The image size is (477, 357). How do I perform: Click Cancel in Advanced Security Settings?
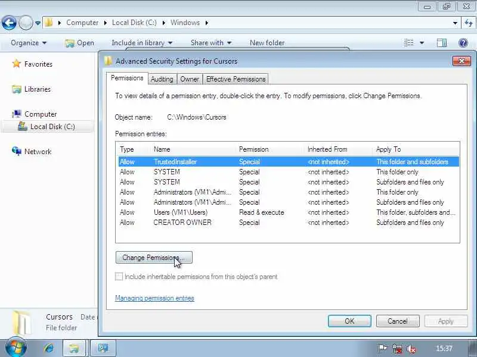(x=398, y=321)
